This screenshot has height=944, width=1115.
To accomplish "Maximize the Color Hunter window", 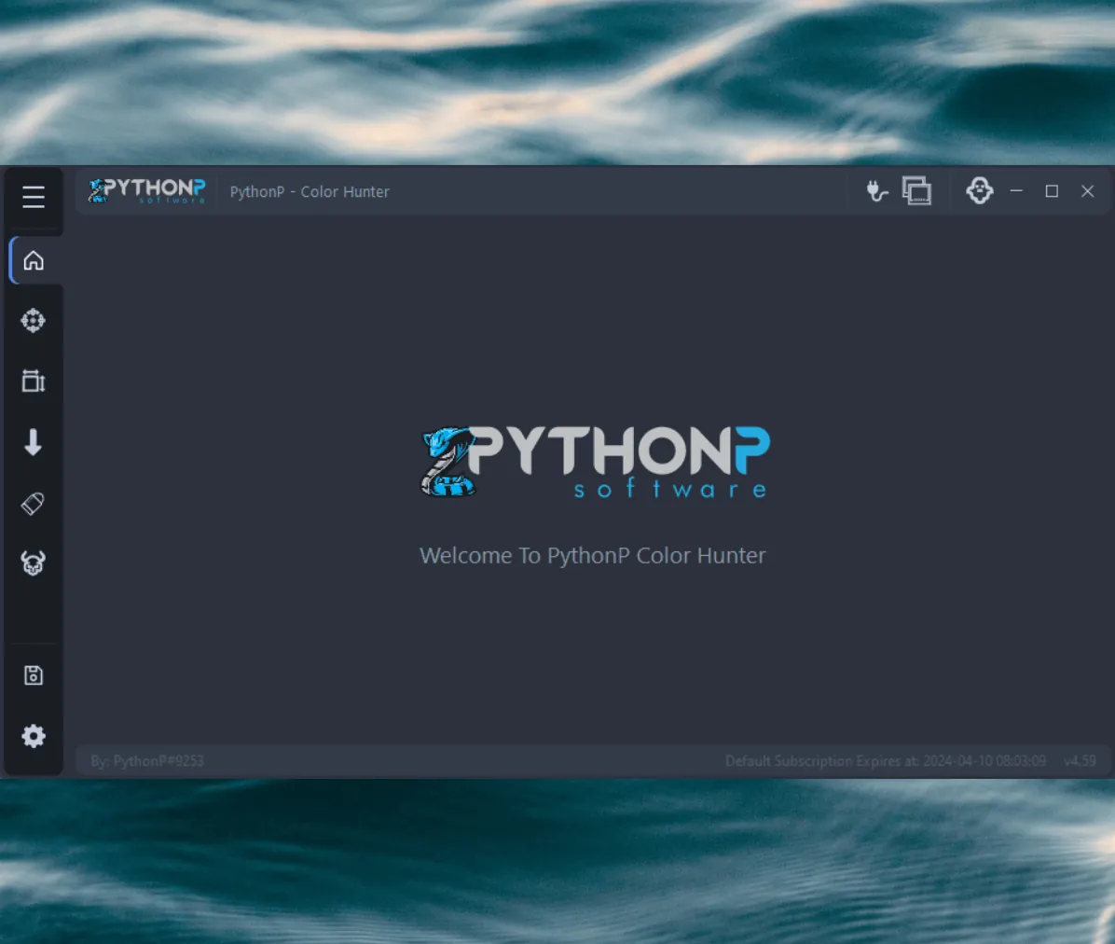I will [x=1052, y=190].
